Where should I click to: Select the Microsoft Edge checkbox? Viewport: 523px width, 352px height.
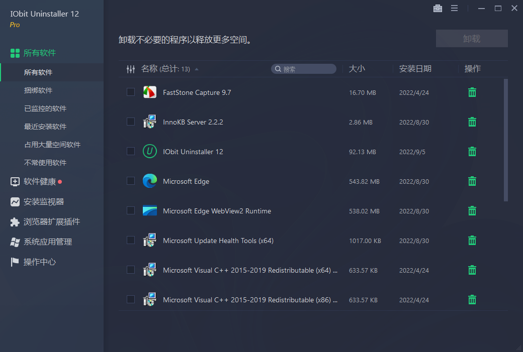point(131,181)
